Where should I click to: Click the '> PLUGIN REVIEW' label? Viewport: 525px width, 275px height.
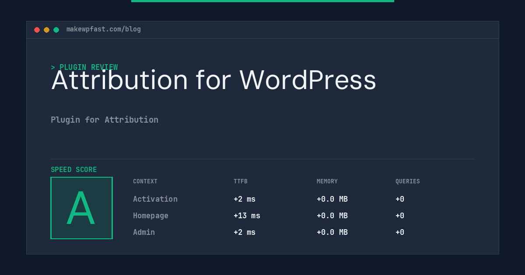tap(84, 67)
